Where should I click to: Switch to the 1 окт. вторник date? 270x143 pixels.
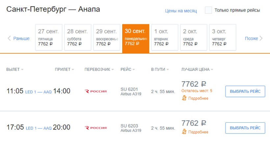(x=165, y=37)
